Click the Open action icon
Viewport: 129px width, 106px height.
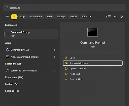point(66,58)
